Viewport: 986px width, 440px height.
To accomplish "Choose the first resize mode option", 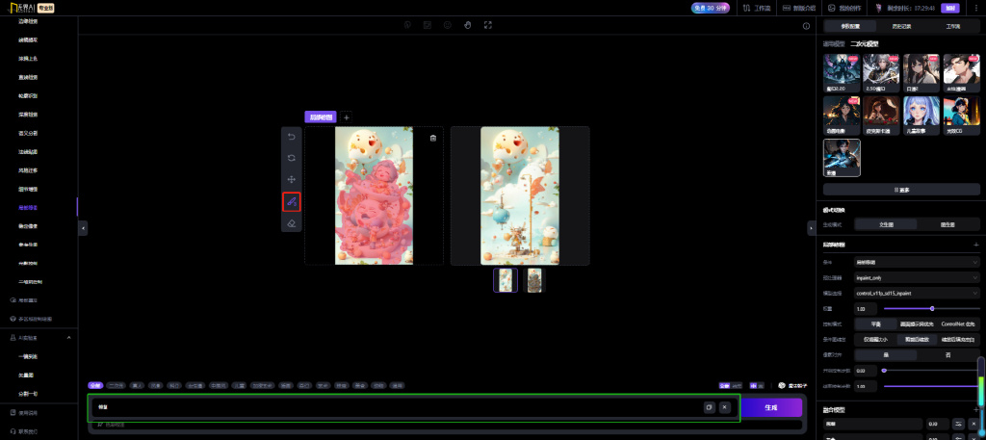I will pyautogui.click(x=875, y=340).
